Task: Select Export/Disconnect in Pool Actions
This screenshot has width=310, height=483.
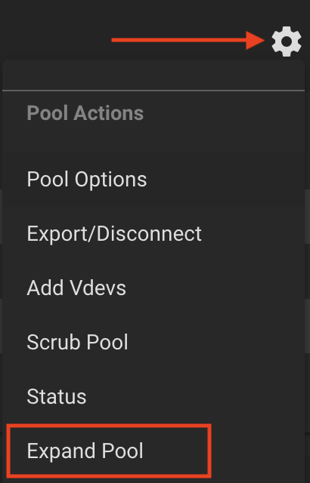Action: [x=153, y=233]
